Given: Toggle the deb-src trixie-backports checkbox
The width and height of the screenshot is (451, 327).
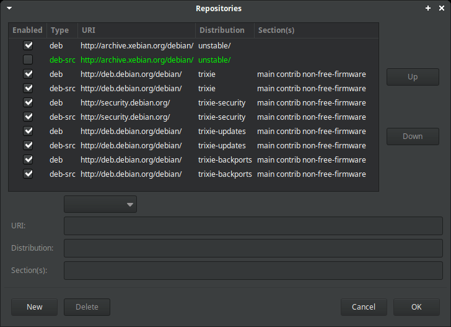Looking at the screenshot, I should [x=28, y=174].
